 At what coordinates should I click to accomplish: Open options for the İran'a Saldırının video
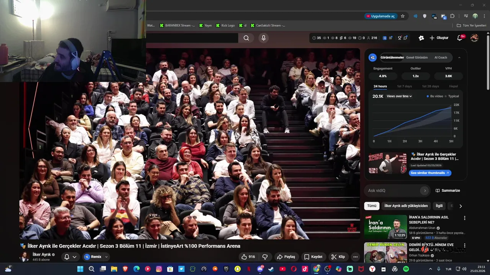point(465,218)
